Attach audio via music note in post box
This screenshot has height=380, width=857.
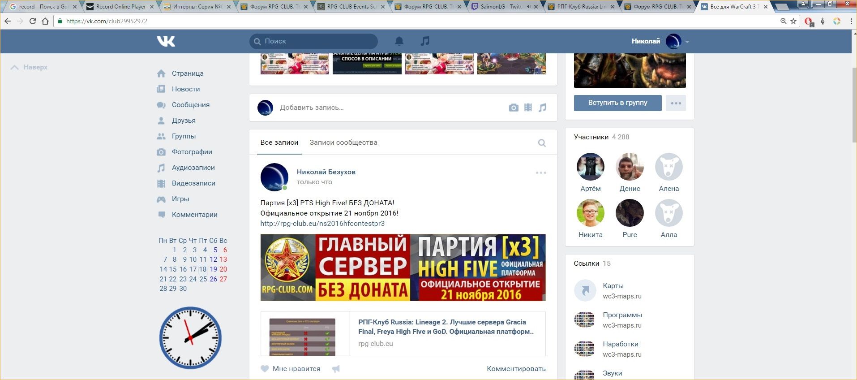(x=542, y=108)
